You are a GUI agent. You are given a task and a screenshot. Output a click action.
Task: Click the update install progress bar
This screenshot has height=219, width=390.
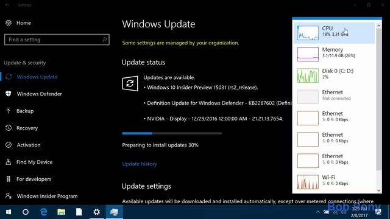tap(172, 133)
